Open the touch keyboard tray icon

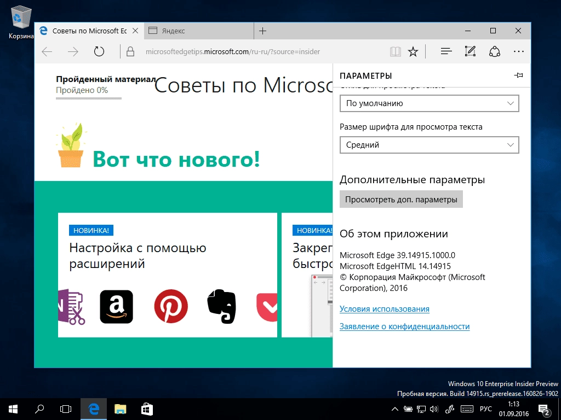[x=467, y=409]
